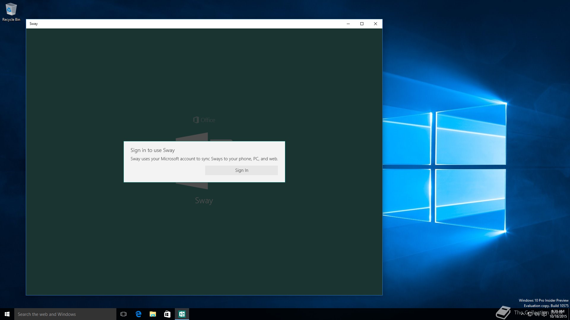
Task: Open File Explorer from the taskbar
Action: pyautogui.click(x=153, y=314)
